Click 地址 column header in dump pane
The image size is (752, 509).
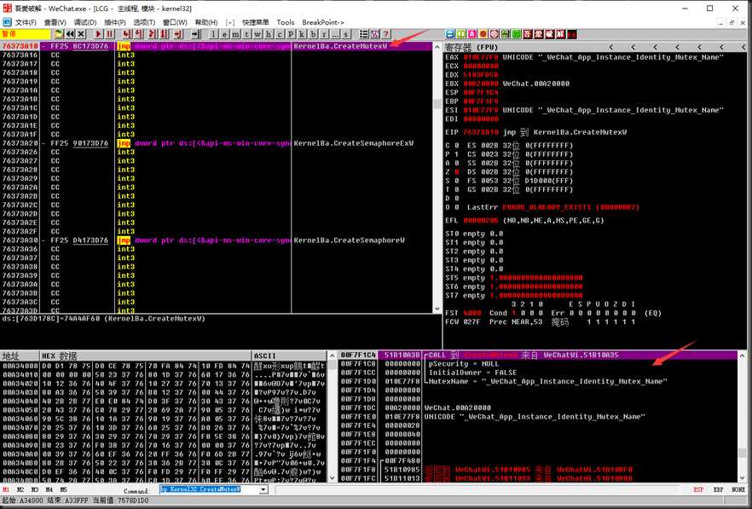click(20, 356)
